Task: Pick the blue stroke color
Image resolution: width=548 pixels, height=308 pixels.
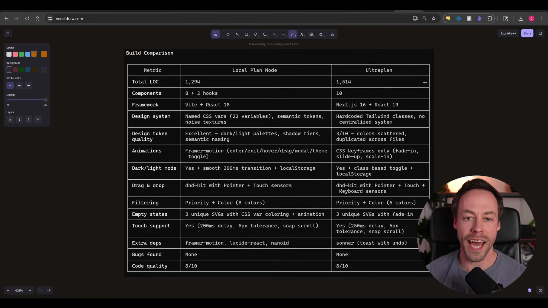Action: point(28,54)
